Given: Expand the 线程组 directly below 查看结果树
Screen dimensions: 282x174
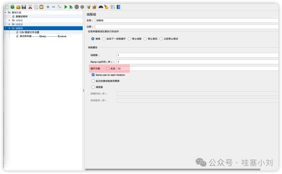Looking at the screenshot, I should click(9, 20).
